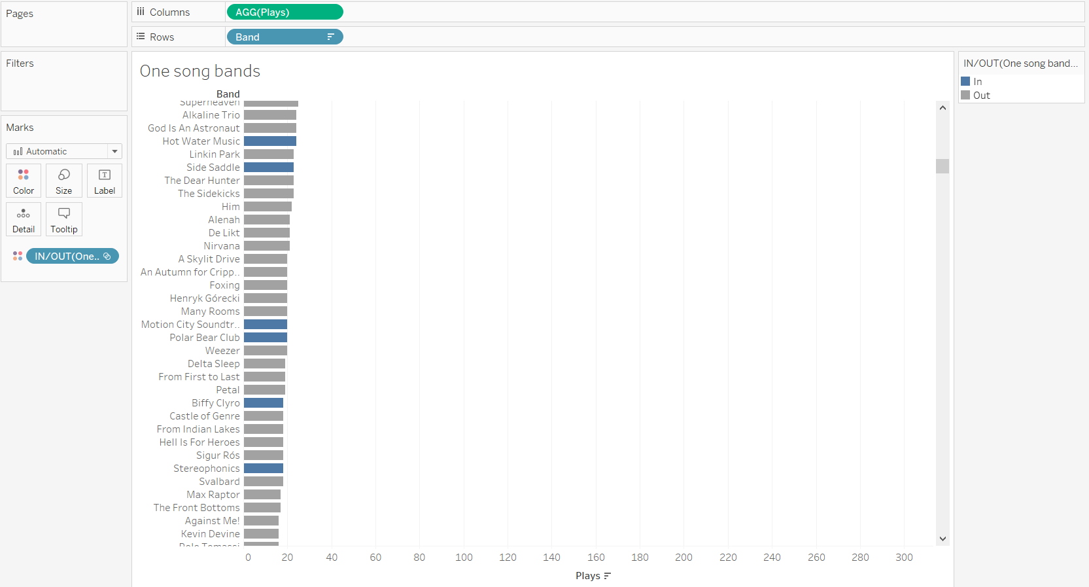Click the 'In' legend label
The height and width of the screenshot is (587, 1089).
point(978,82)
